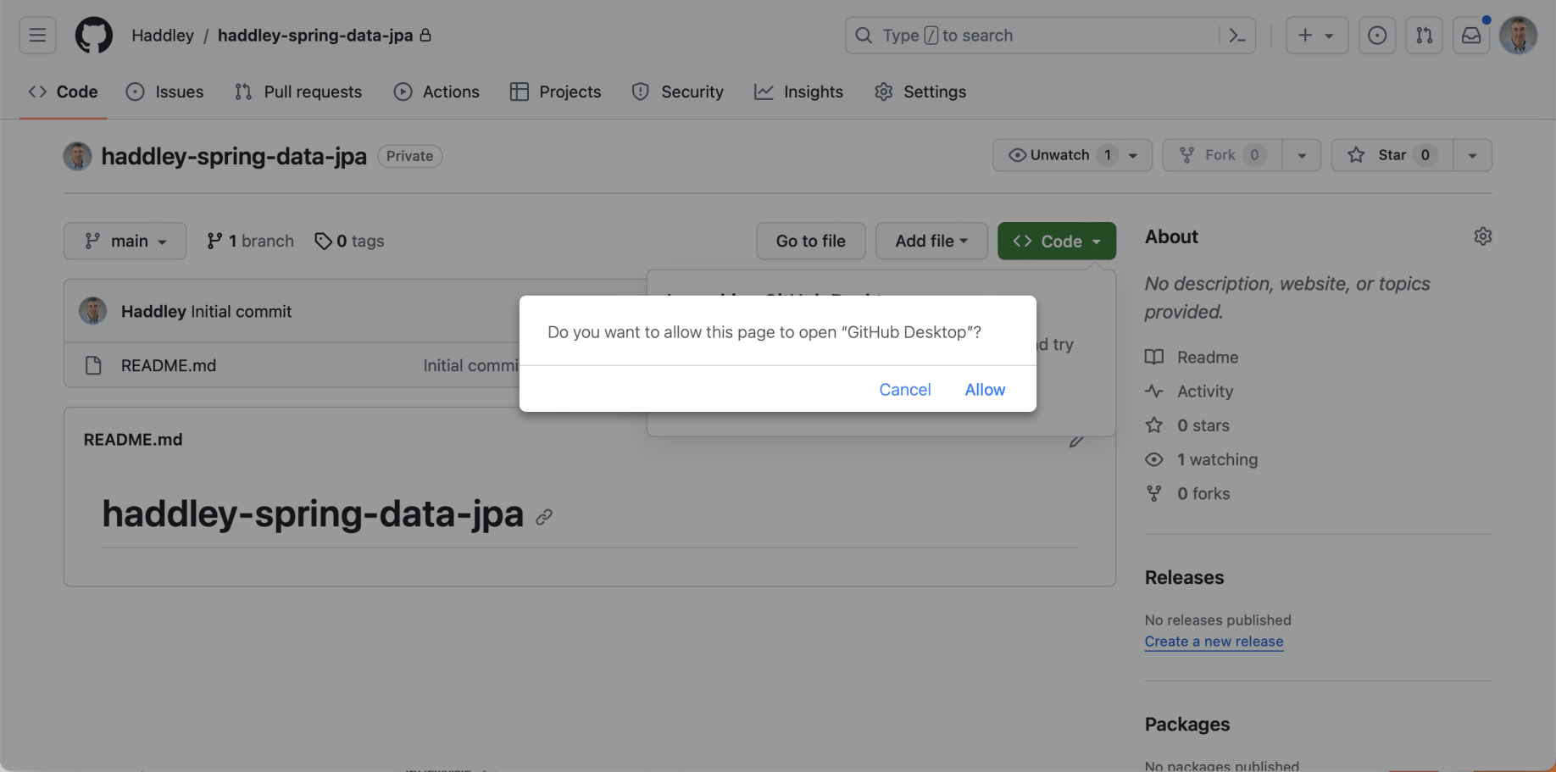Click the user profile avatar
Screen dimensions: 1556x772
[1518, 36]
